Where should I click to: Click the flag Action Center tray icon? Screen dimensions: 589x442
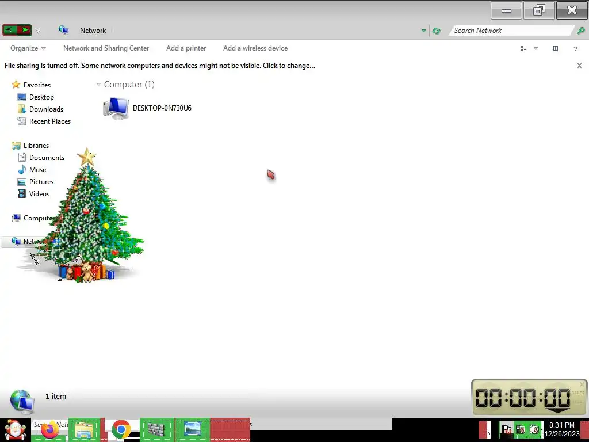[506, 429]
